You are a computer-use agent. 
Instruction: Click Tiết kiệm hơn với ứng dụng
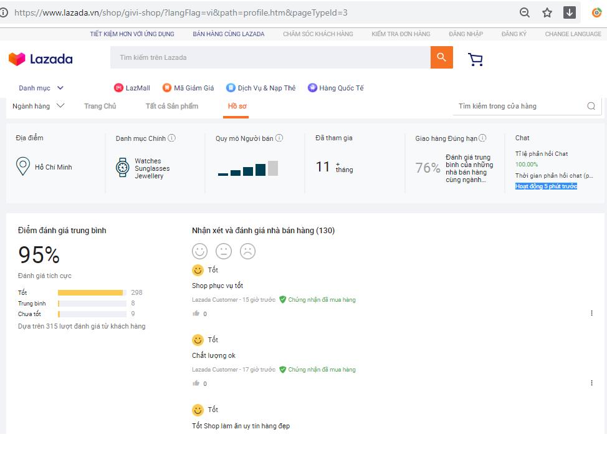pyautogui.click(x=132, y=34)
